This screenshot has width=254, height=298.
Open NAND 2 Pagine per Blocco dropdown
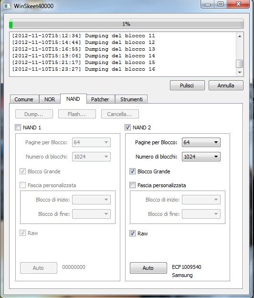click(201, 142)
